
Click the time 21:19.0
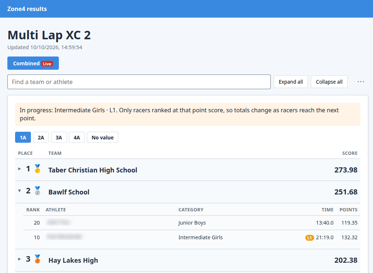[x=325, y=237]
